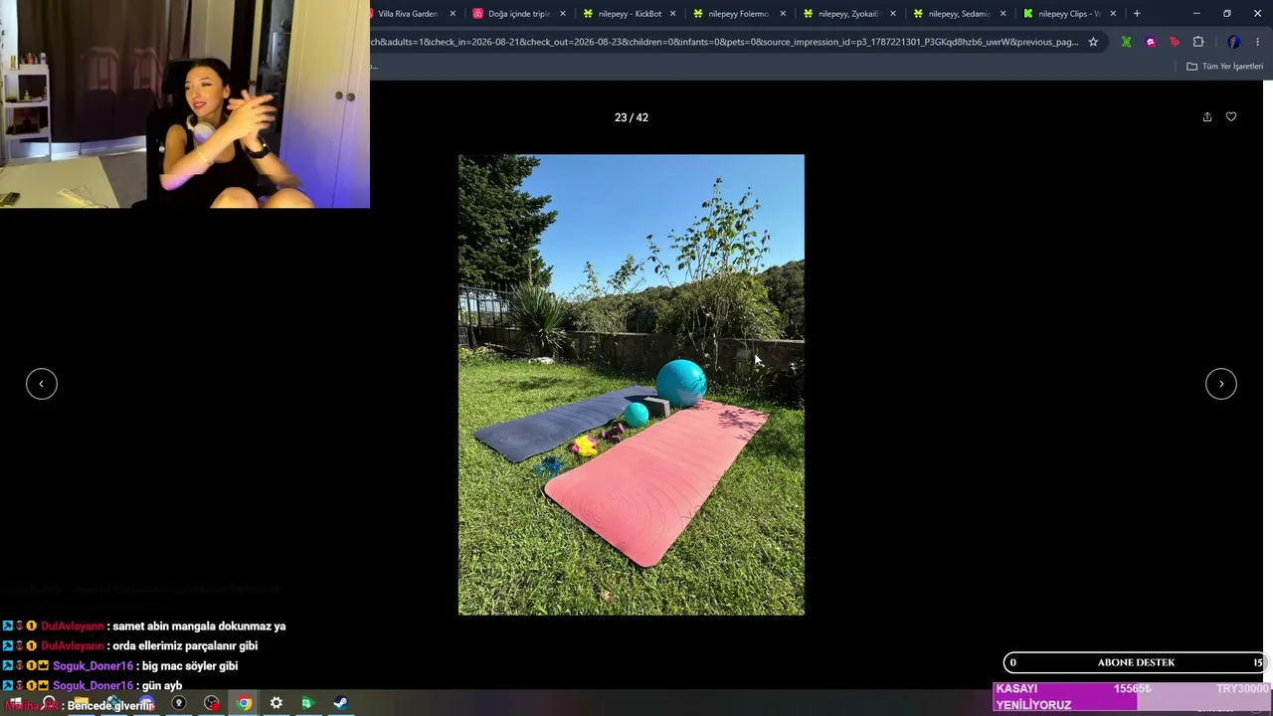Image resolution: width=1273 pixels, height=716 pixels.
Task: Click the webcam overlay of the streamer
Action: (x=185, y=103)
